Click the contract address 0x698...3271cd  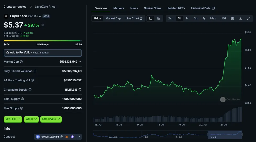click(50, 136)
